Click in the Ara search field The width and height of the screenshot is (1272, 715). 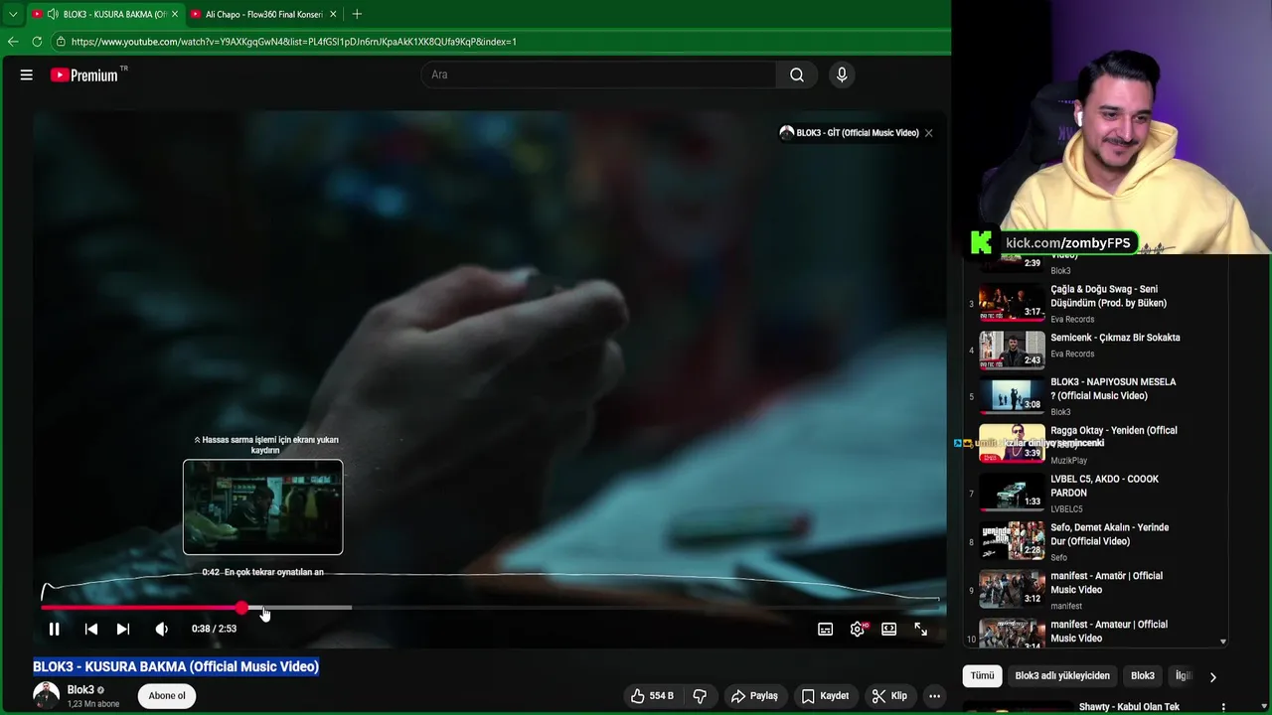pos(599,74)
